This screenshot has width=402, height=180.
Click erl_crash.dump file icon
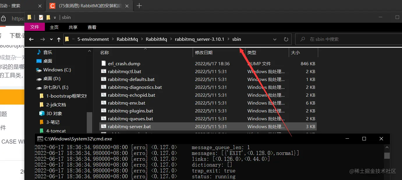tap(103, 63)
